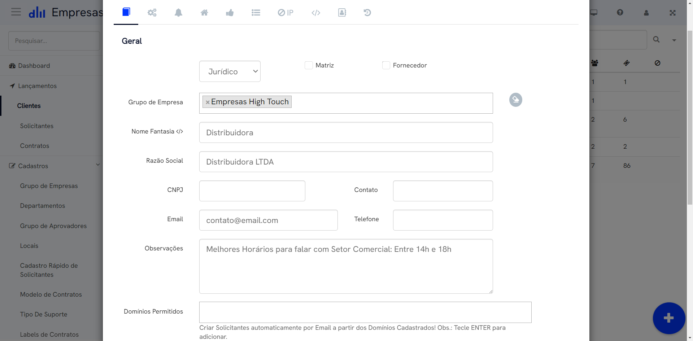Open the home address tab
693x341 pixels.
204,13
